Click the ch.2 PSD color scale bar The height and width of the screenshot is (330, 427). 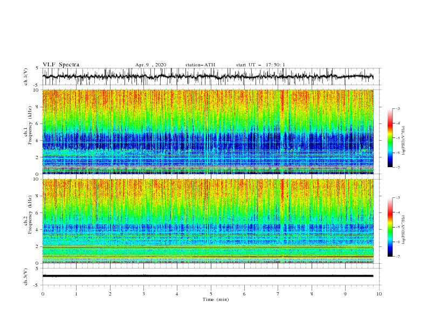pos(390,227)
